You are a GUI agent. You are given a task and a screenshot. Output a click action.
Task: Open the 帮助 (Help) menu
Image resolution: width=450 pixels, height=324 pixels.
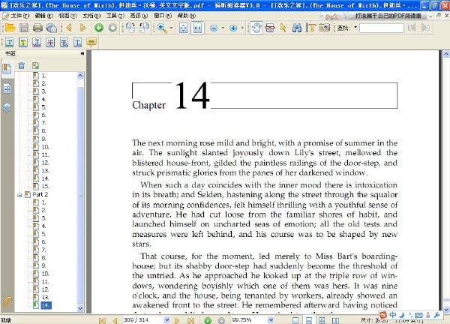click(x=187, y=16)
